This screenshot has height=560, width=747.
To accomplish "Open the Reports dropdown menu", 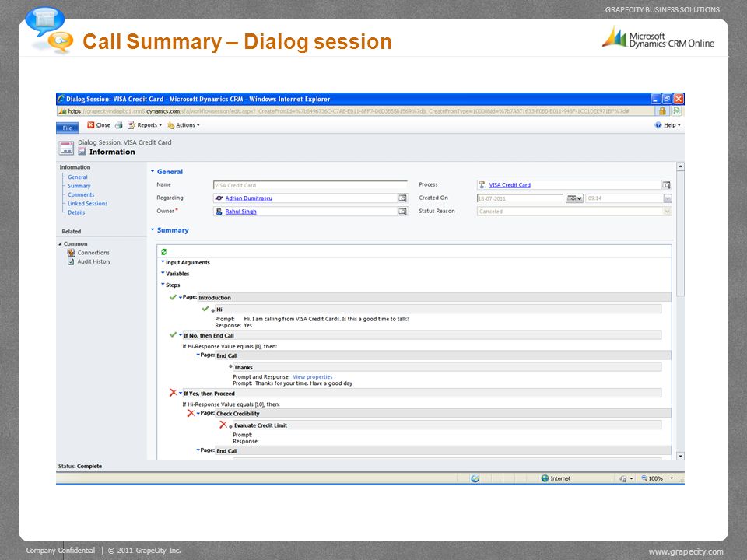I will point(145,125).
